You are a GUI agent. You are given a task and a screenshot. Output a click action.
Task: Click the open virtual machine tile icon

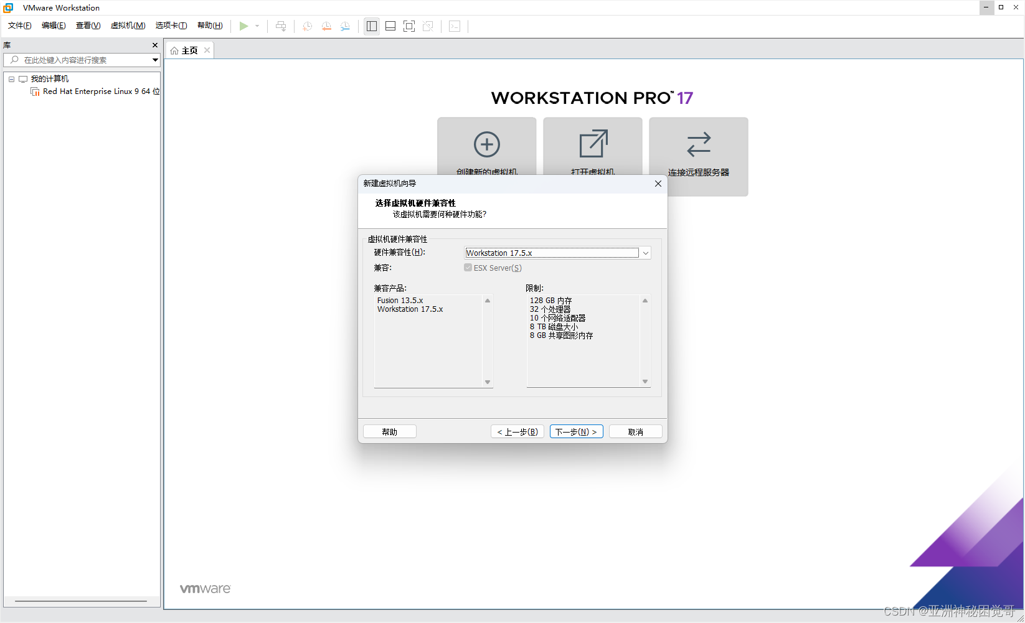(593, 144)
